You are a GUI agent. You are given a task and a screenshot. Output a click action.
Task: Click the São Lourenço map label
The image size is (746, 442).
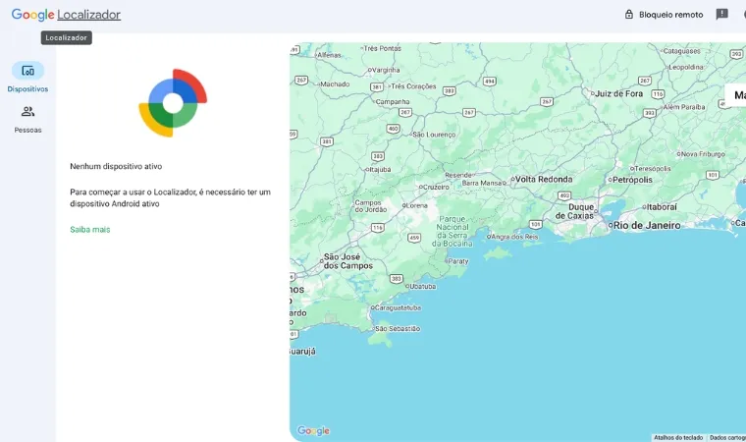pos(434,135)
